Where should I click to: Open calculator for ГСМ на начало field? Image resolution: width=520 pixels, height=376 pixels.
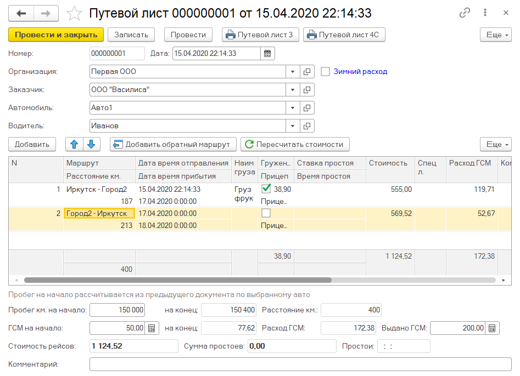152,328
